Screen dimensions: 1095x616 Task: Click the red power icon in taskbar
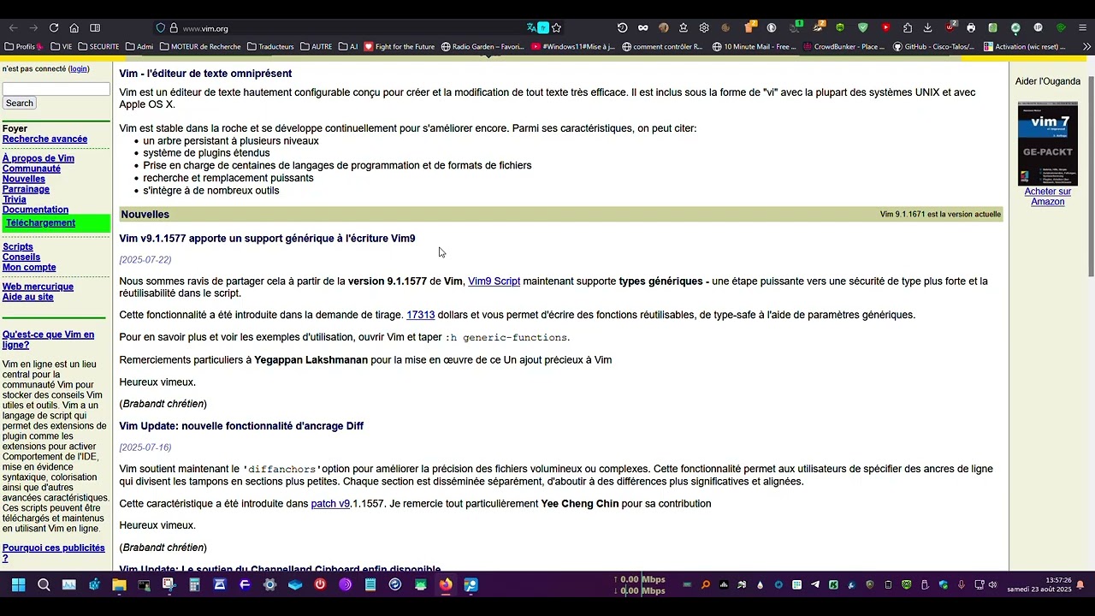tap(320, 585)
